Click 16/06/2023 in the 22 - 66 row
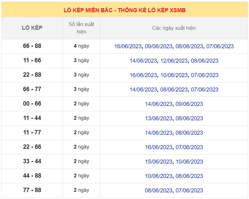Screen dimensions: 249x199 pyautogui.click(x=159, y=147)
